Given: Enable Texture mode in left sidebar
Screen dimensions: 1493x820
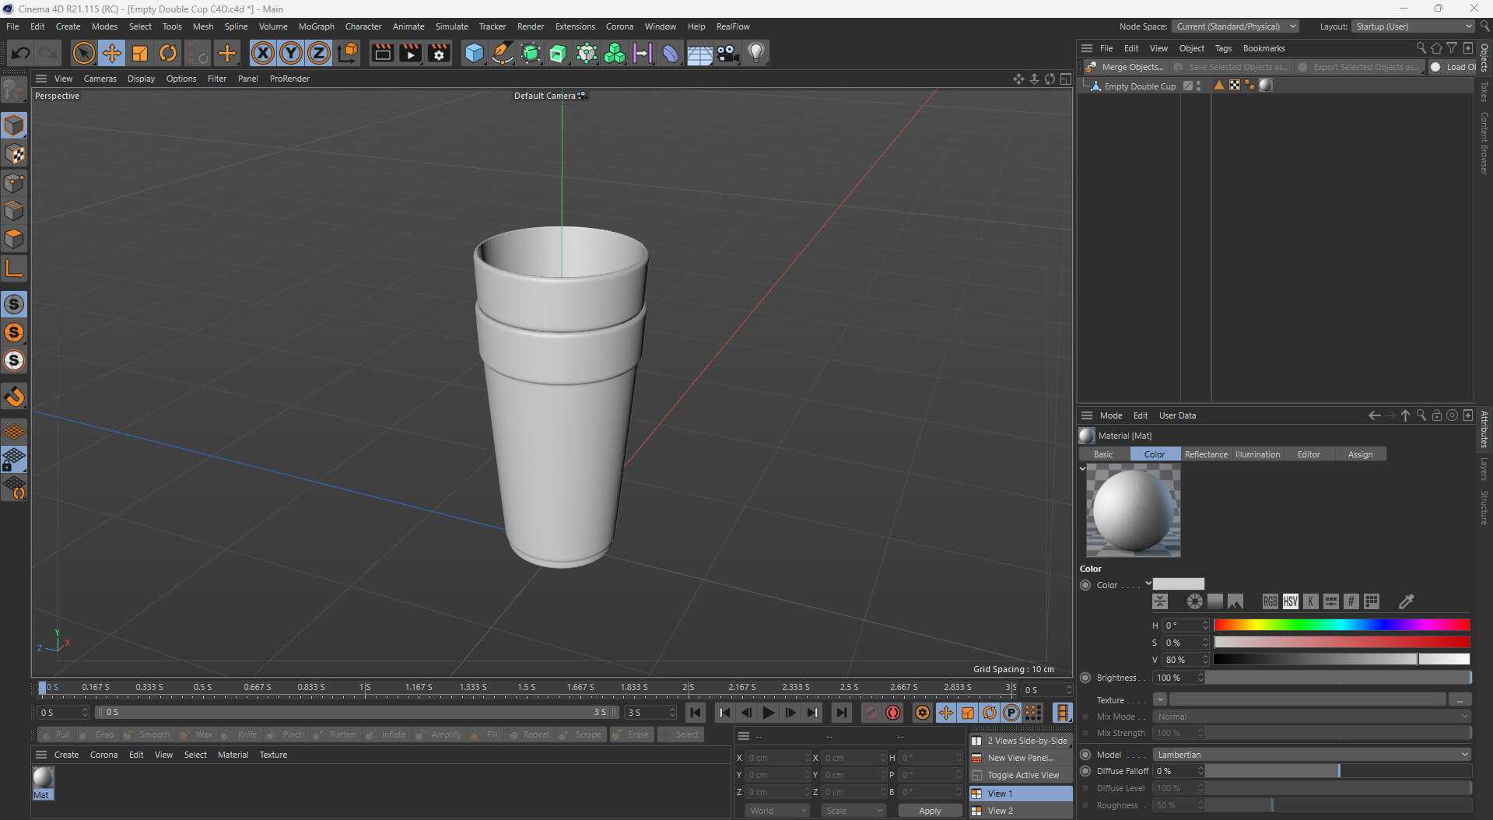Looking at the screenshot, I should 14,154.
